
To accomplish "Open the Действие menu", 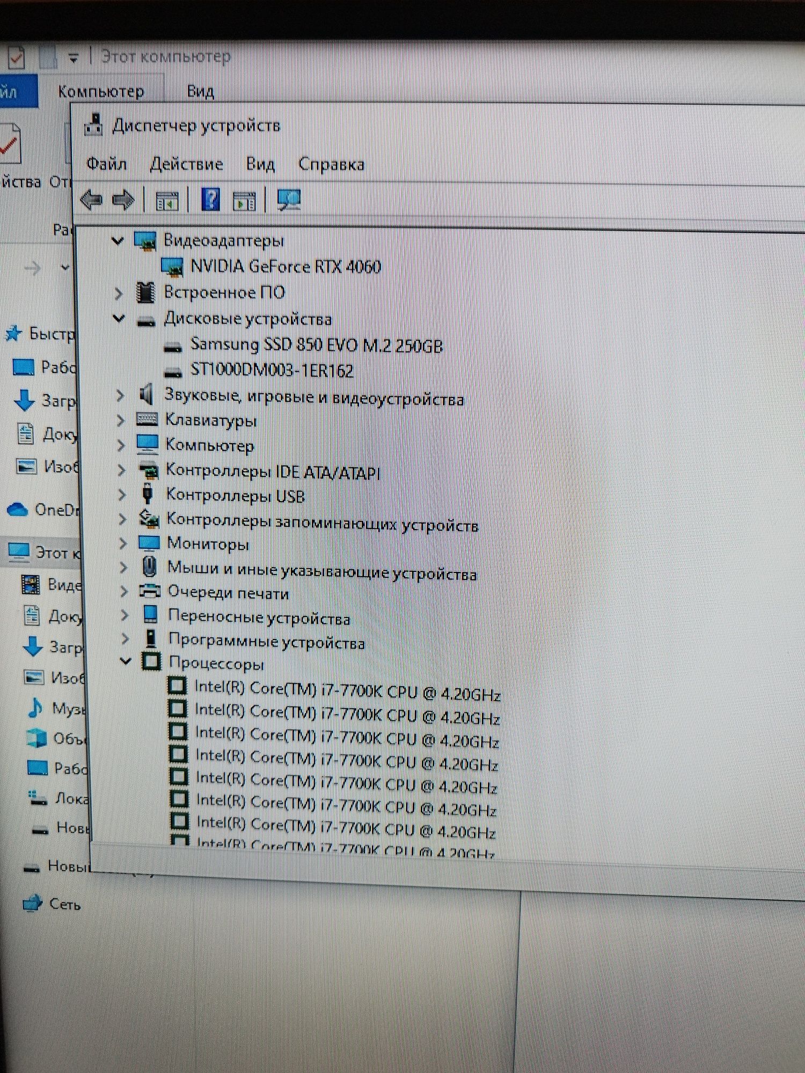I will point(186,163).
